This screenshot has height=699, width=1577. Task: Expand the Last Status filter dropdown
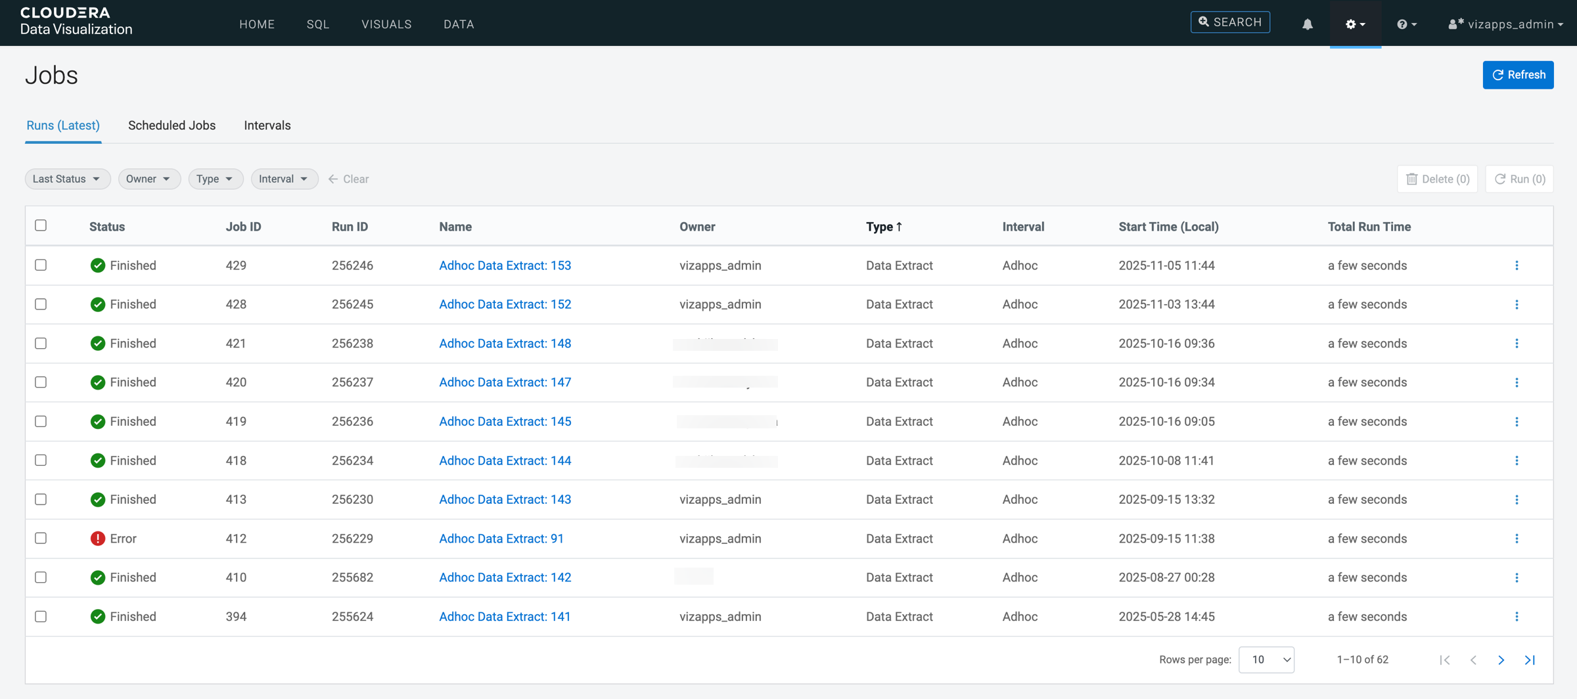point(67,179)
